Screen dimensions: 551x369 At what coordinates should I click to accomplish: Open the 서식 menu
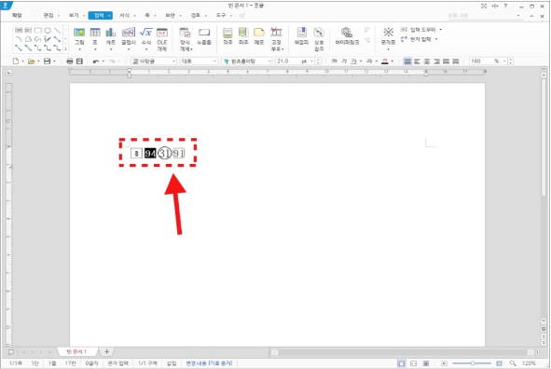tap(125, 16)
